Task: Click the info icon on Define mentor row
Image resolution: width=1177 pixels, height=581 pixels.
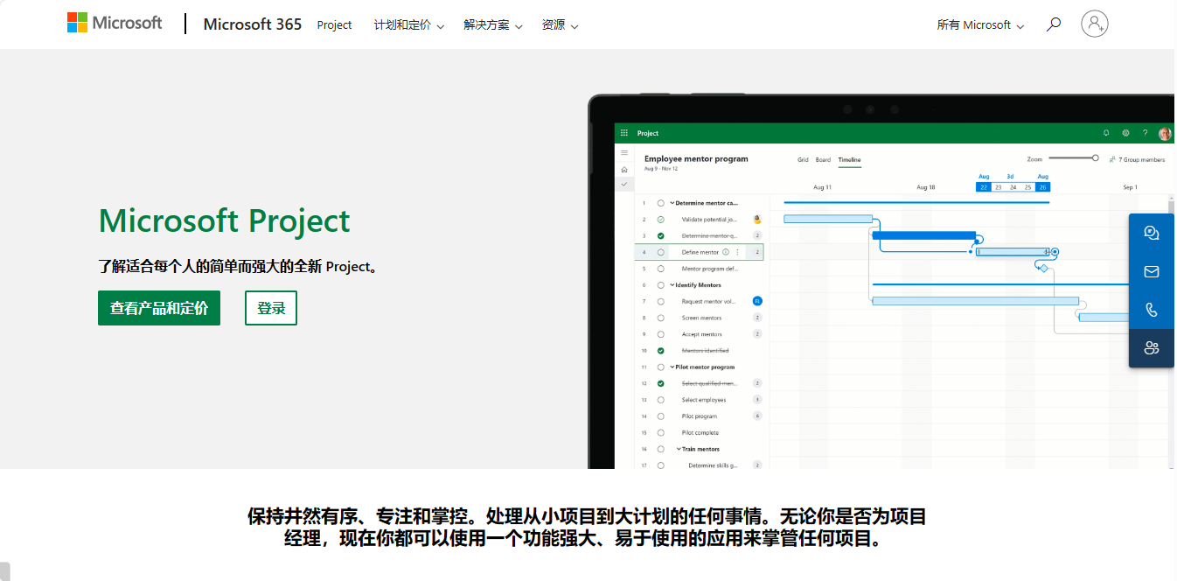Action: (x=726, y=252)
